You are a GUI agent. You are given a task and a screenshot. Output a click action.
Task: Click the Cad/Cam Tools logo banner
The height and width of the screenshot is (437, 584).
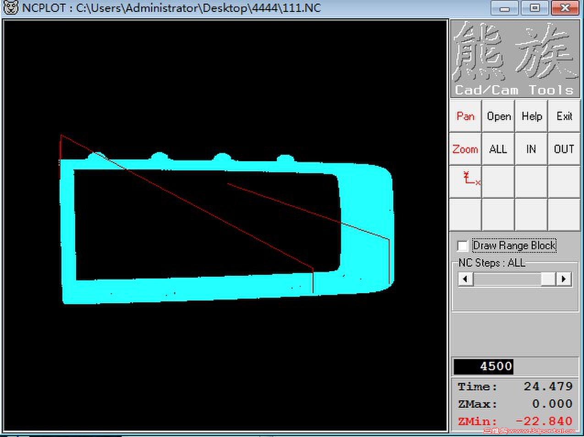click(515, 59)
